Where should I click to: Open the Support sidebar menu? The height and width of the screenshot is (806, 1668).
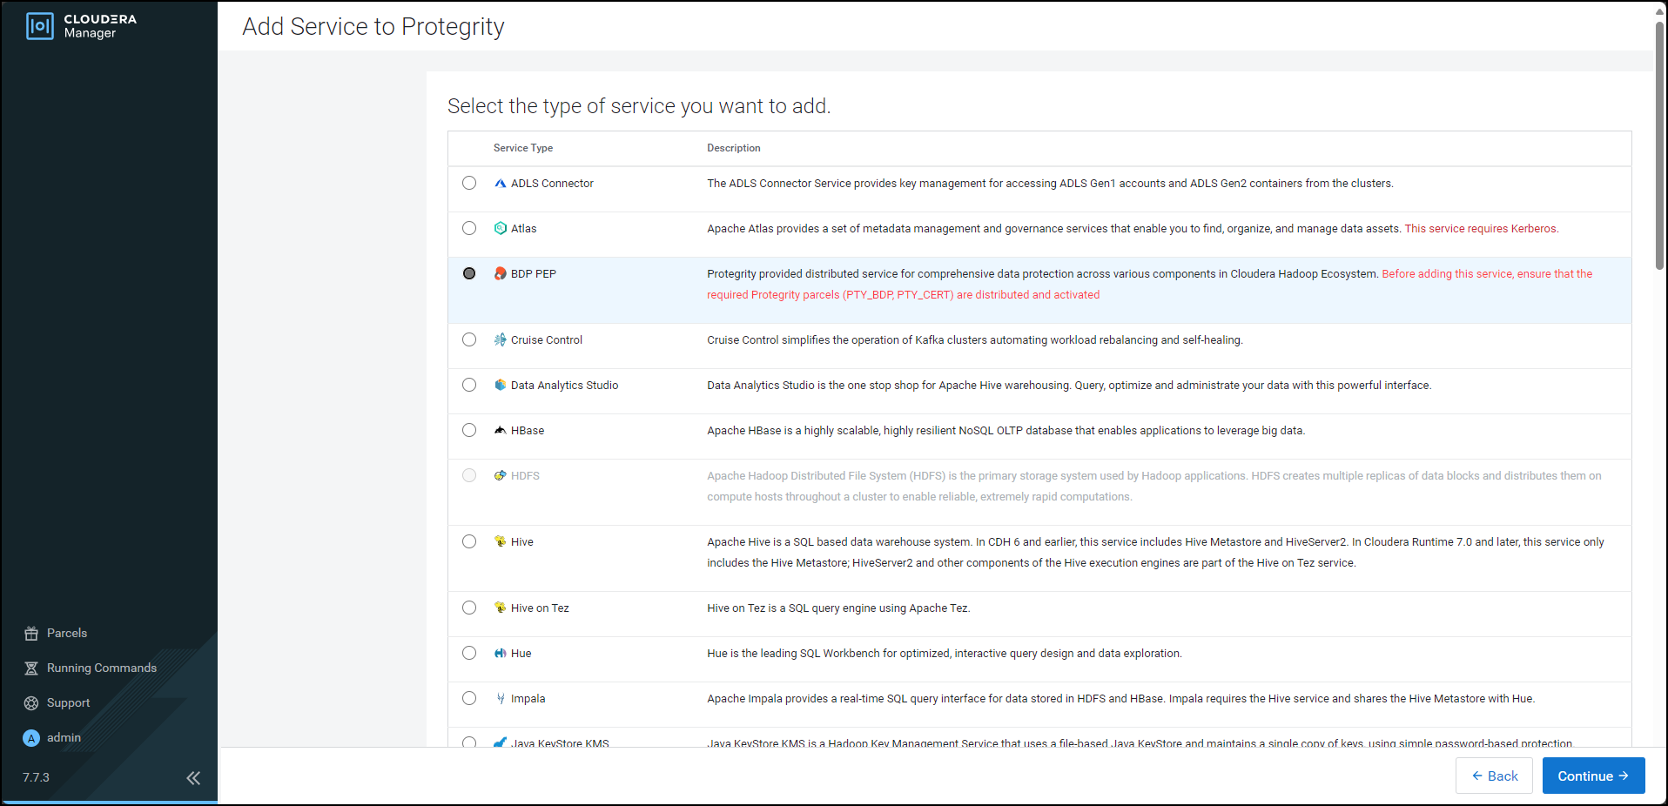[x=68, y=703]
